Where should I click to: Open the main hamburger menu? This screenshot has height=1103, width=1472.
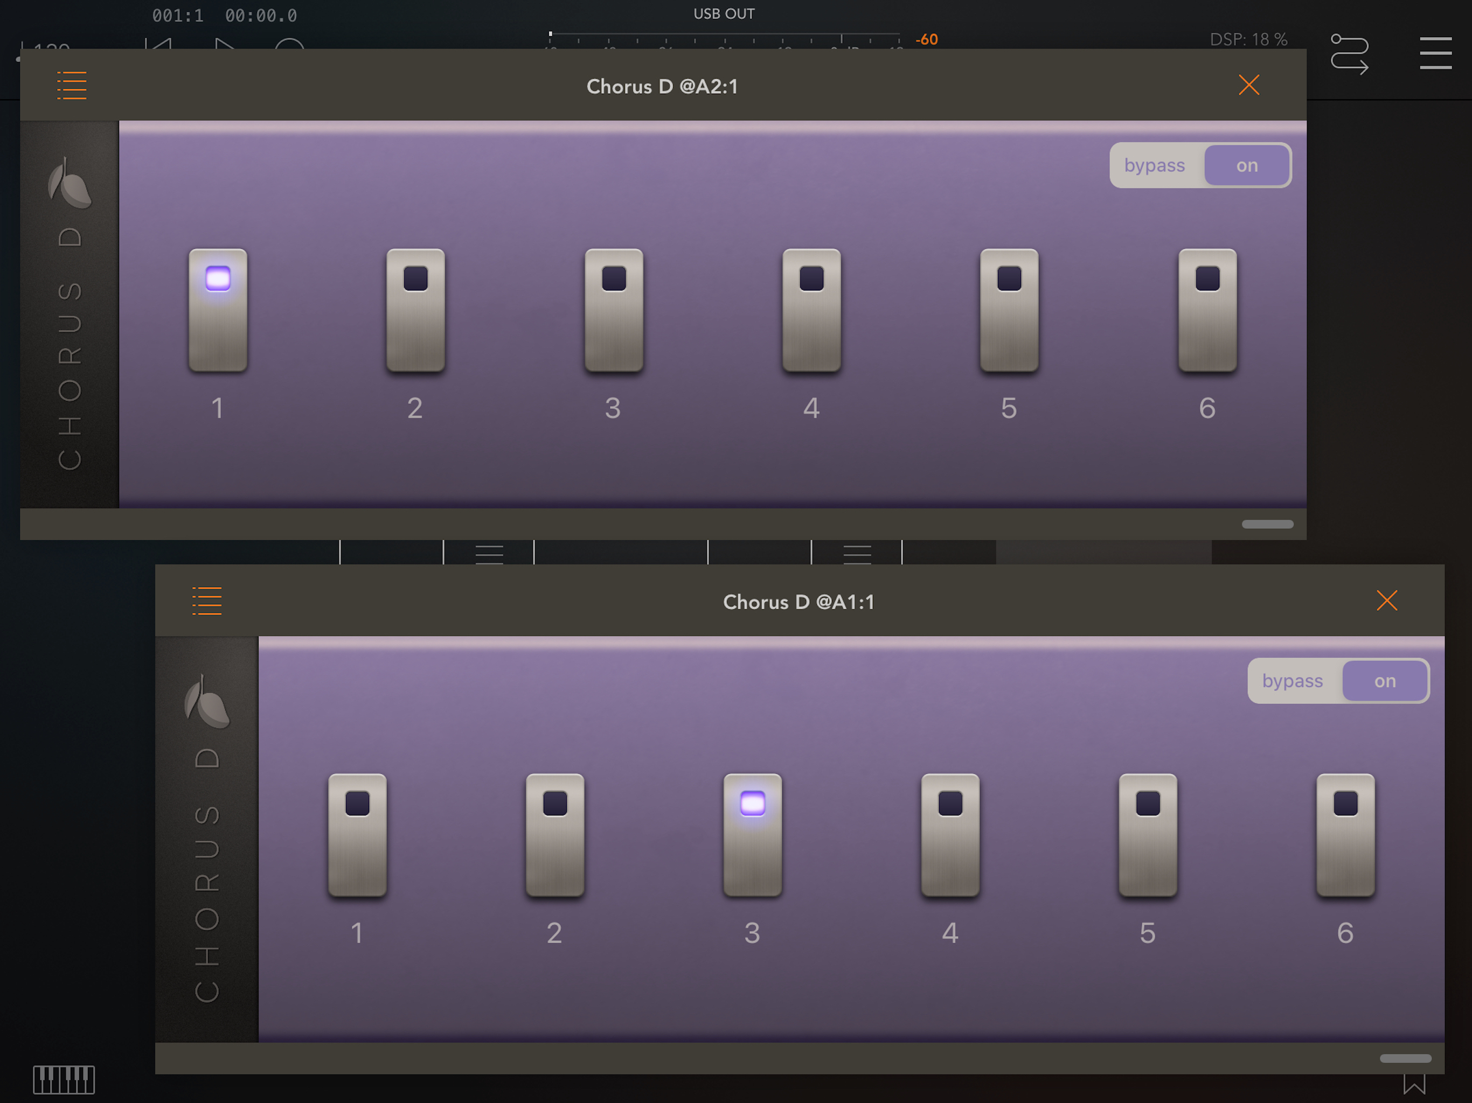pos(1435,54)
